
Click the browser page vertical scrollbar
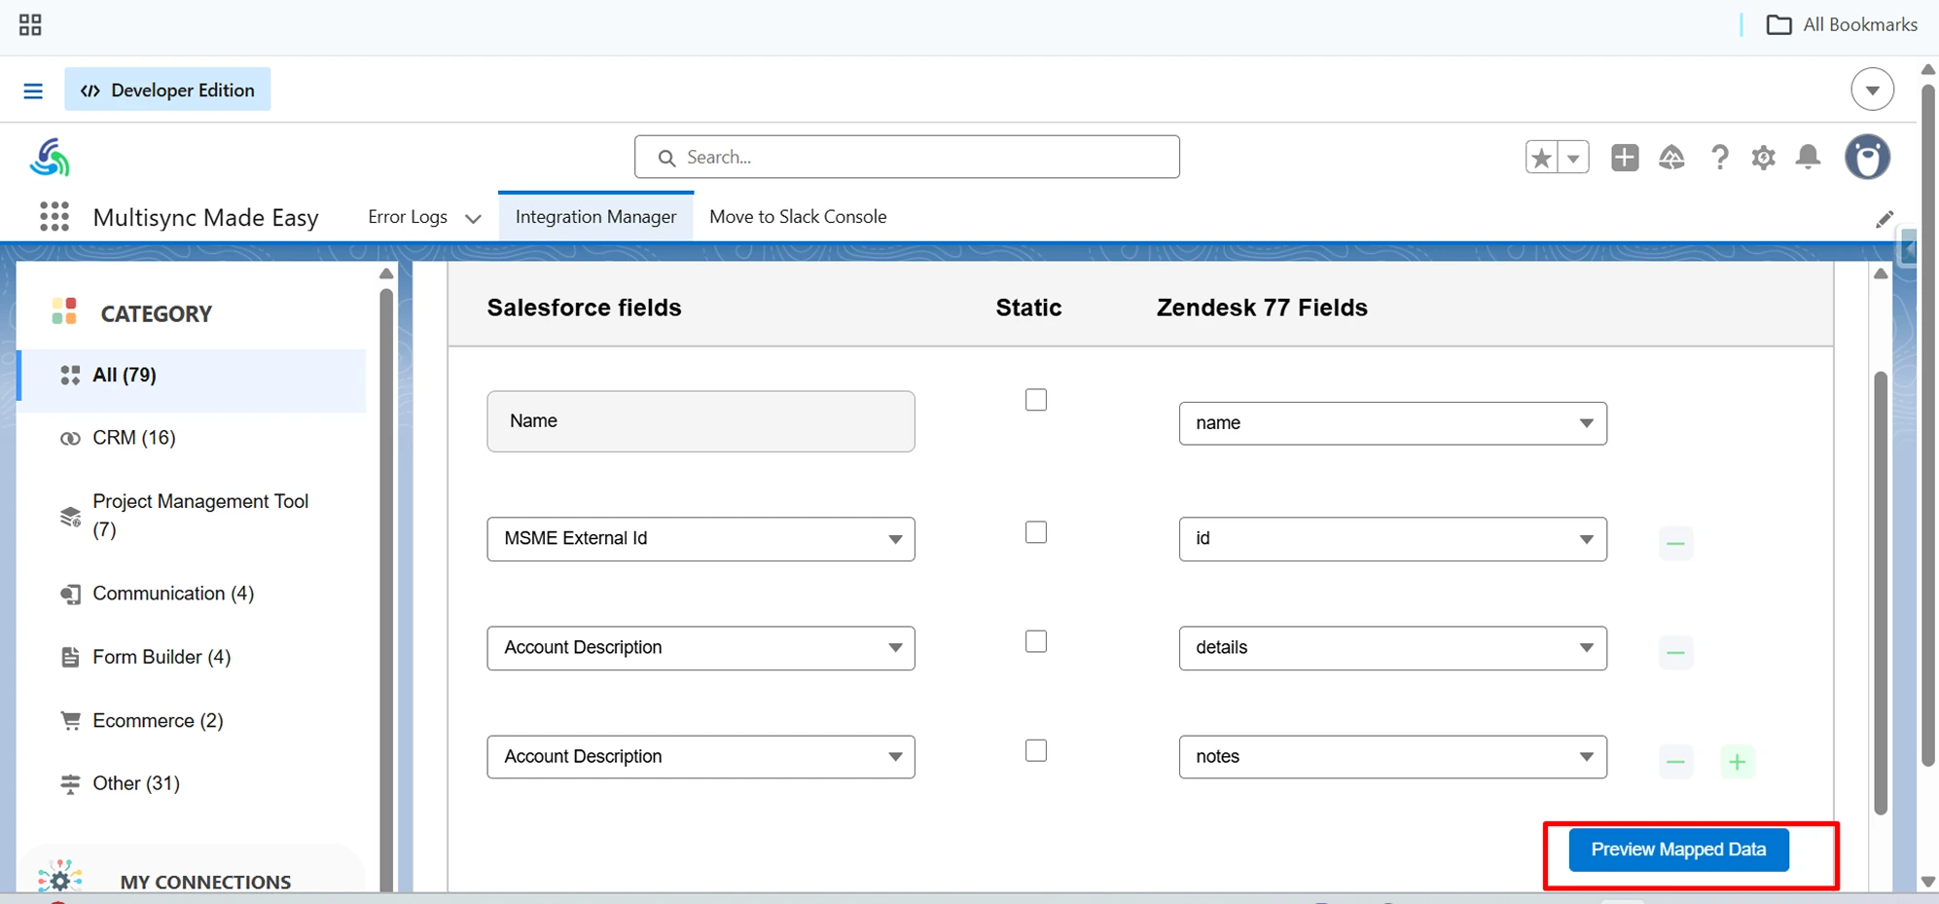pyautogui.click(x=1927, y=424)
